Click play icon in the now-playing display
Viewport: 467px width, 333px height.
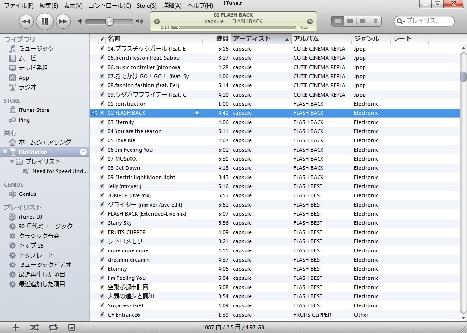click(157, 21)
